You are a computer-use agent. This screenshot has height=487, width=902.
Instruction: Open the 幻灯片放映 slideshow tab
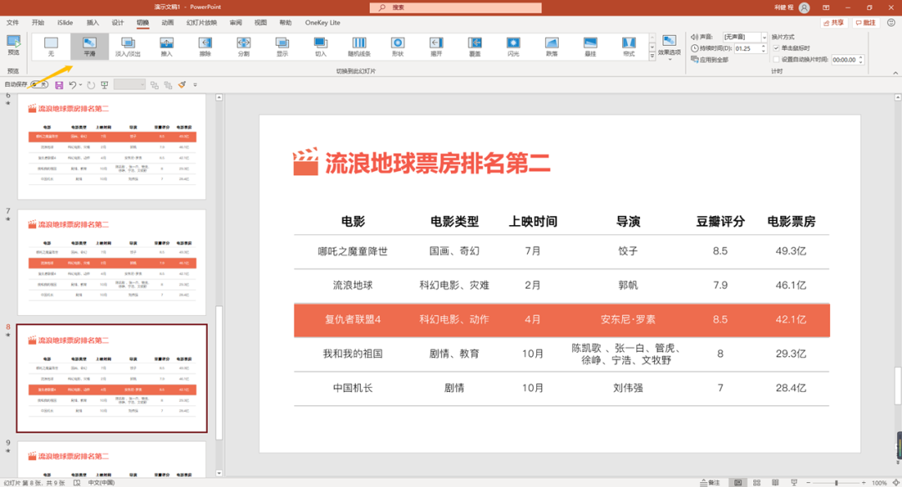tap(202, 23)
